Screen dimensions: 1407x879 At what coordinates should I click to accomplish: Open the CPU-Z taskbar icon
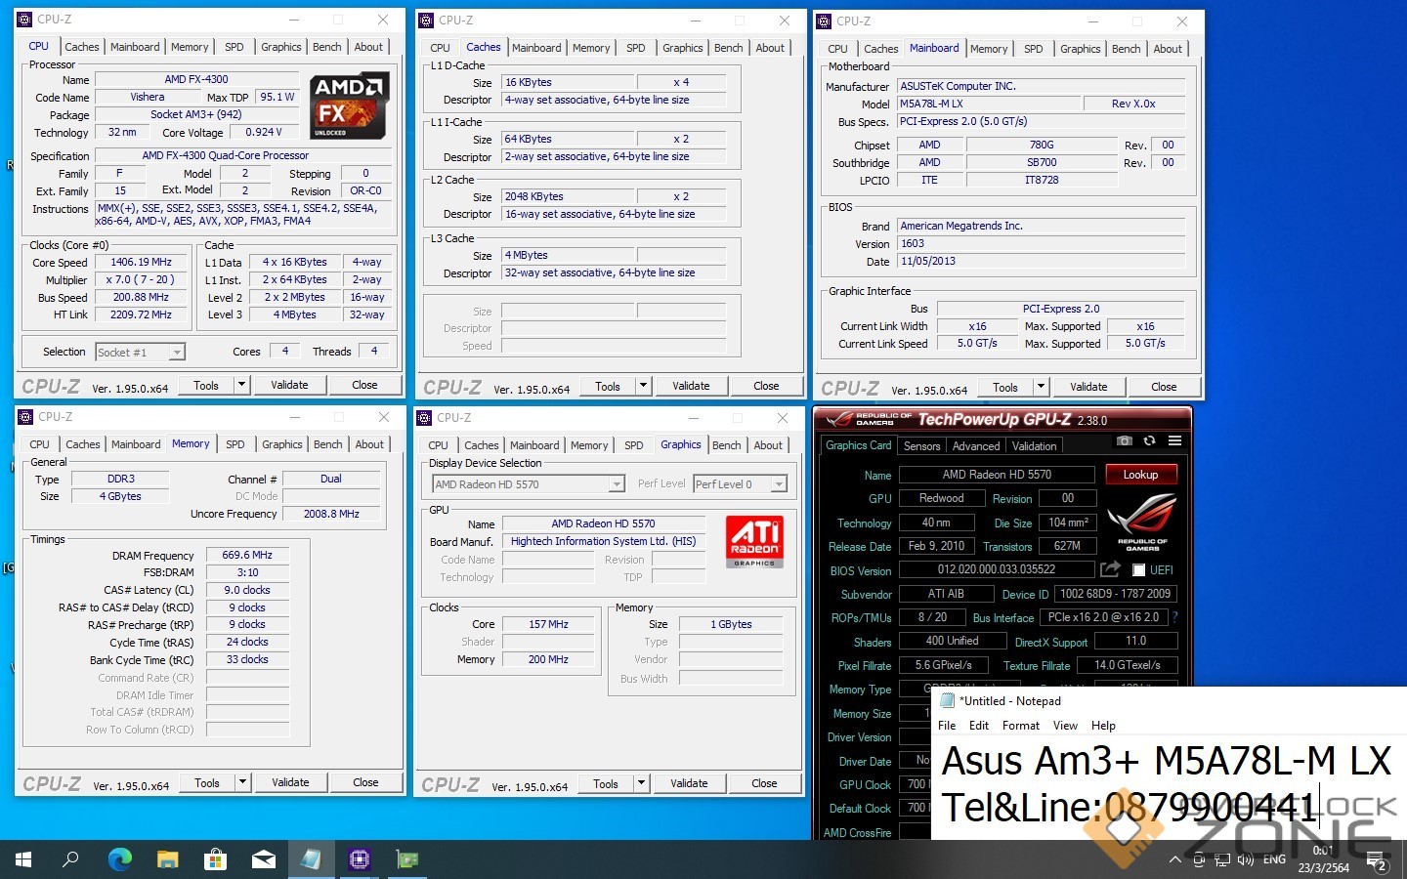[x=359, y=859]
